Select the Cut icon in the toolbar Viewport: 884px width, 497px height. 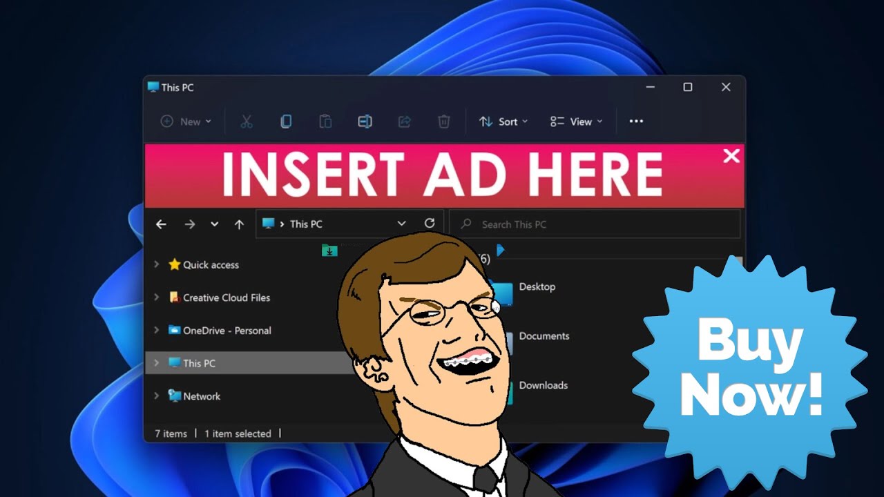tap(247, 121)
